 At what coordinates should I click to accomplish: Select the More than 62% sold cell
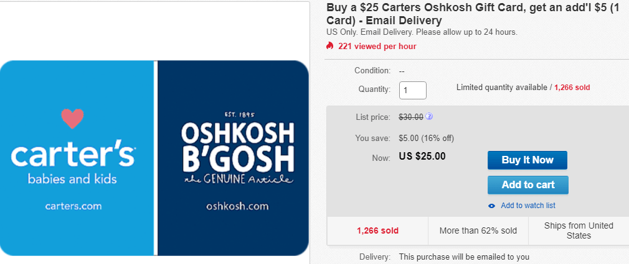[478, 231]
